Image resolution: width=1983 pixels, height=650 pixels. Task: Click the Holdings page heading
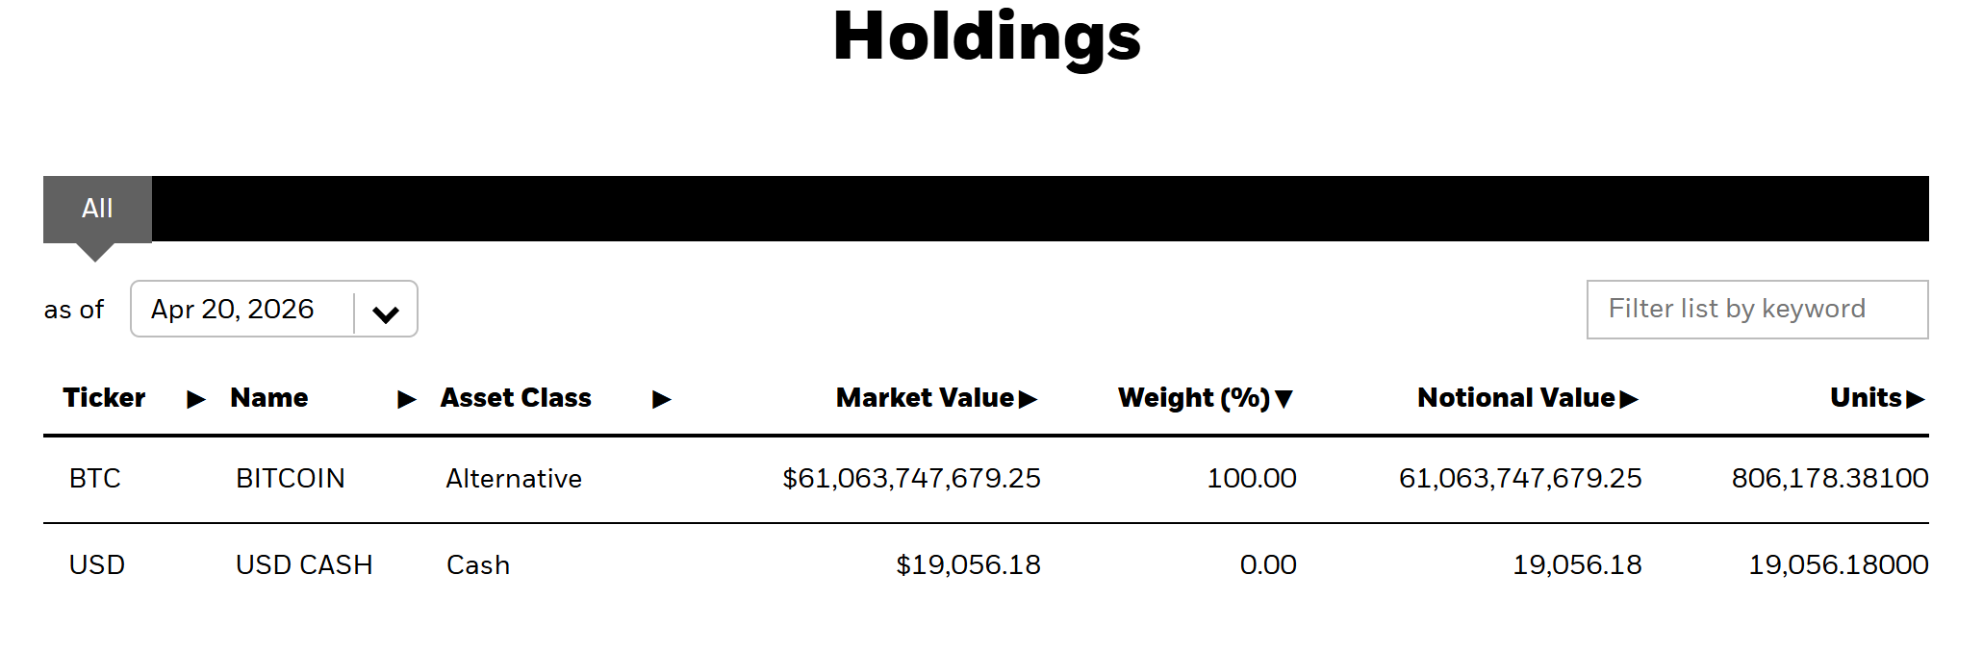986,37
